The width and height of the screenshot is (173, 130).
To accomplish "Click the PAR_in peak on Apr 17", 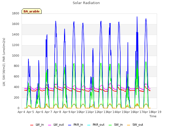I will pos(137,17).
